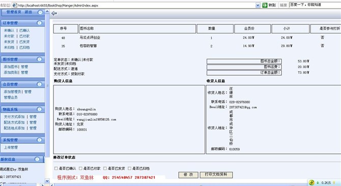Screen dimensions: 341x186
Task: Open the 管理首页 link
Action: pos(13,12)
